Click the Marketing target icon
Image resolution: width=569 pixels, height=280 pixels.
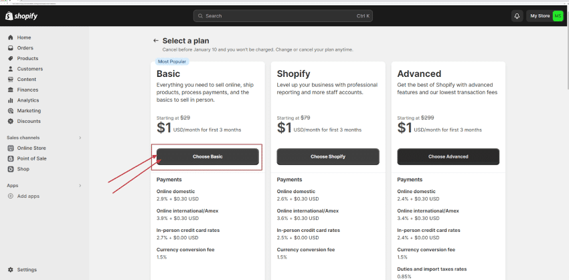(x=11, y=111)
